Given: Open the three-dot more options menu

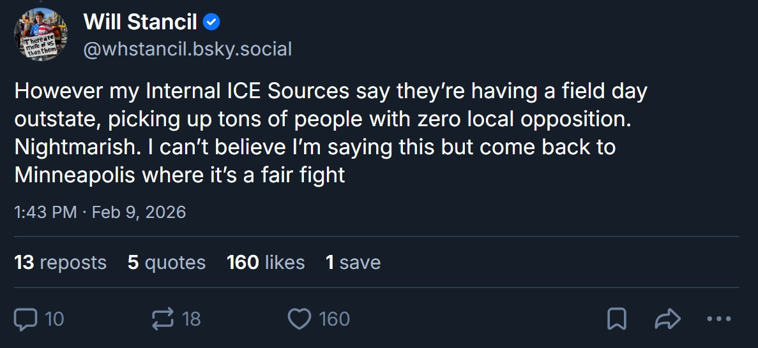Looking at the screenshot, I should coord(719,319).
